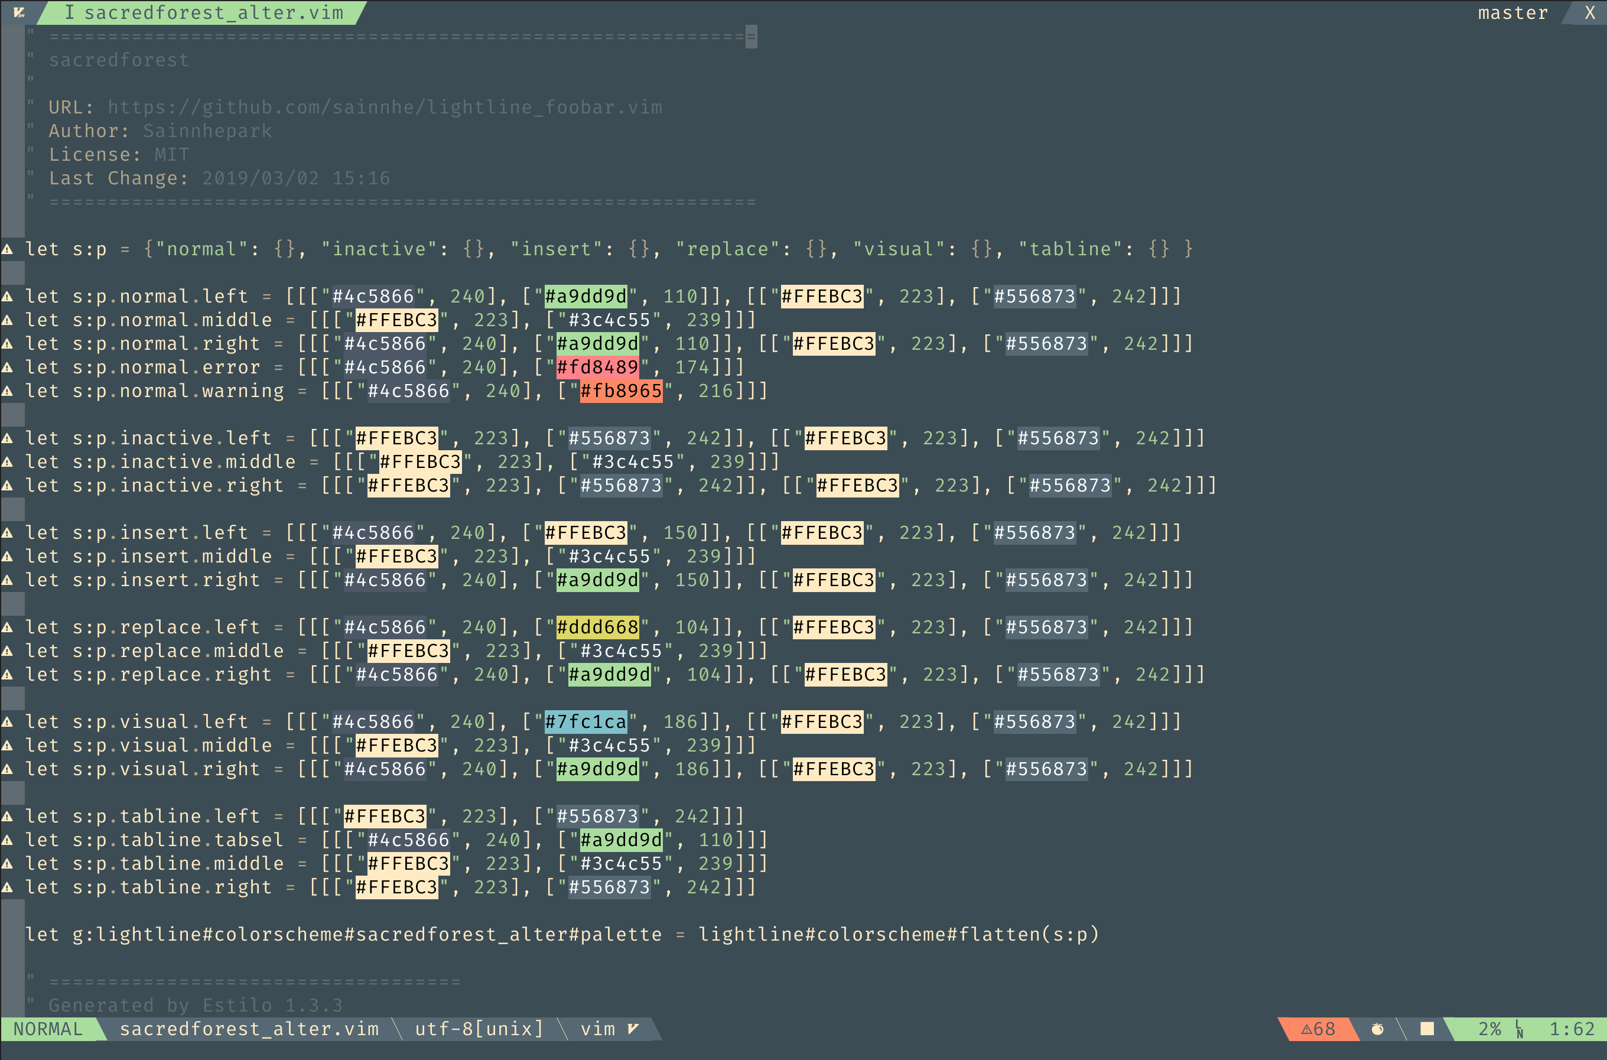Click warning sign beside s:p.visual.left line

tap(8, 722)
